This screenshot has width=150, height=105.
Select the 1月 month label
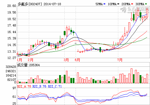20,60
